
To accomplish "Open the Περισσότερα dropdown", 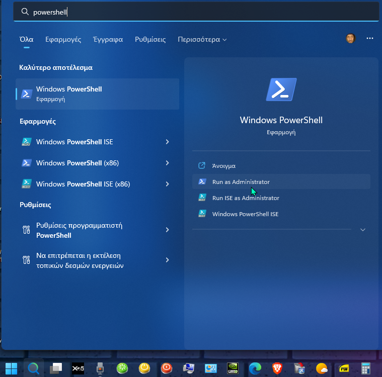I will coord(202,39).
